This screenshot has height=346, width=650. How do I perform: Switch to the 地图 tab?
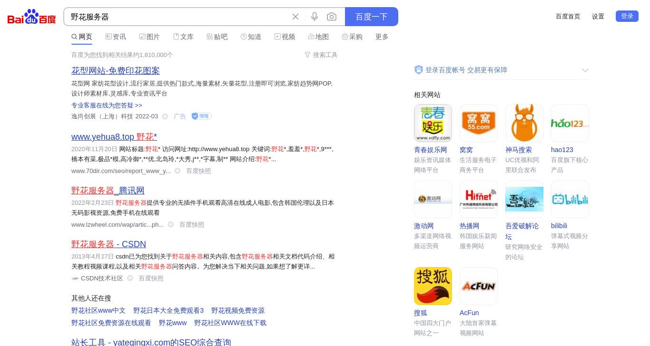pos(318,37)
